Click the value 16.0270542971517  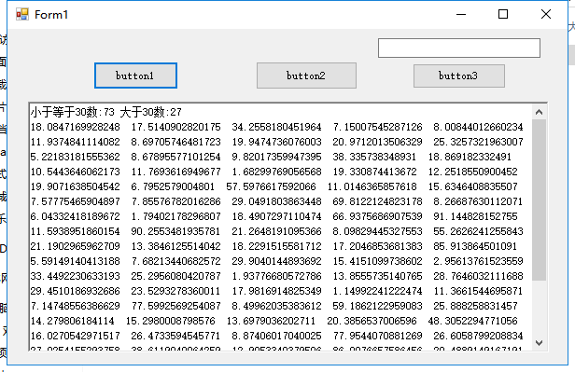point(76,337)
